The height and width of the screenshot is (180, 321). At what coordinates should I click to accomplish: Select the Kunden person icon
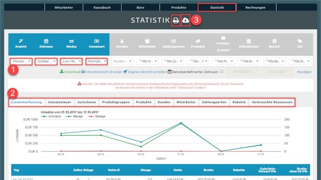122,41
